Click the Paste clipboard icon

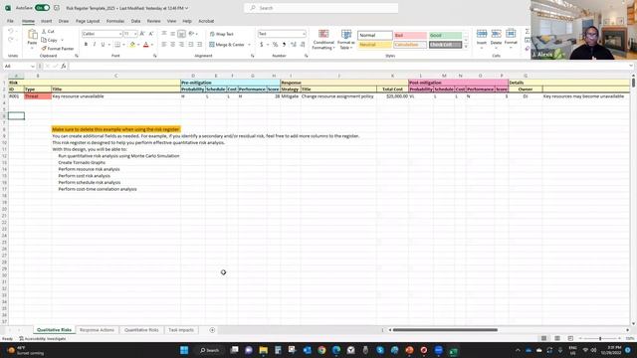point(32,35)
